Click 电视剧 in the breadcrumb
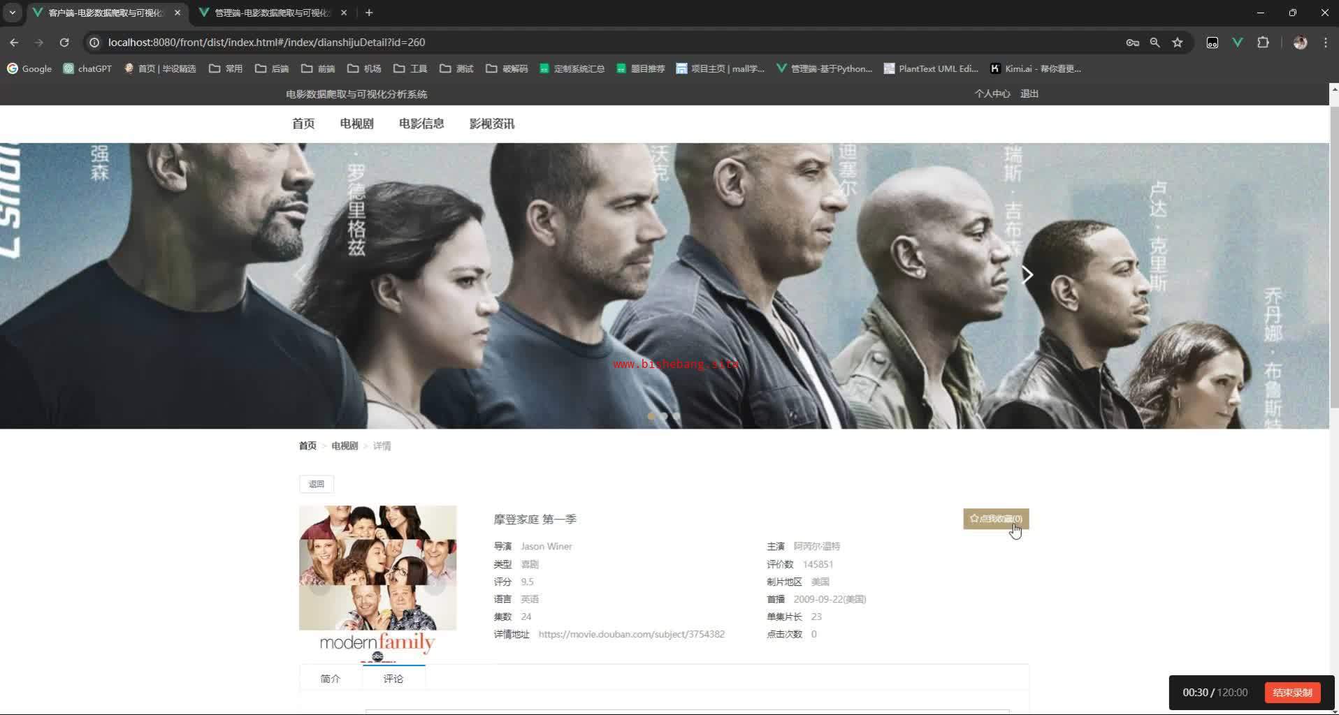This screenshot has width=1339, height=715. pos(345,446)
